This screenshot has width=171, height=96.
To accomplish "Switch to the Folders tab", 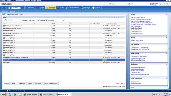I will click(21, 14).
